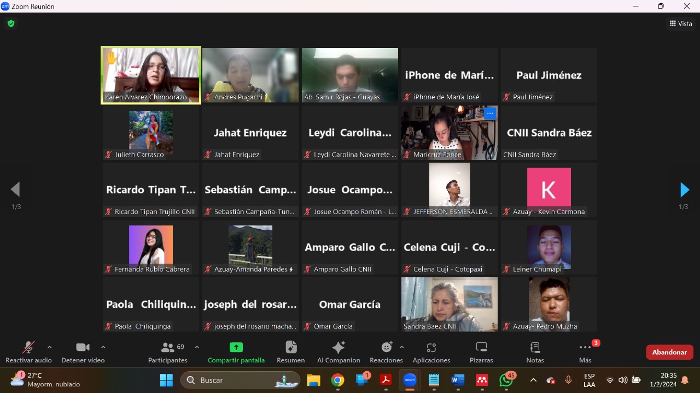Open the Aplicaciones apps panel
700x393 pixels.
coord(431,352)
